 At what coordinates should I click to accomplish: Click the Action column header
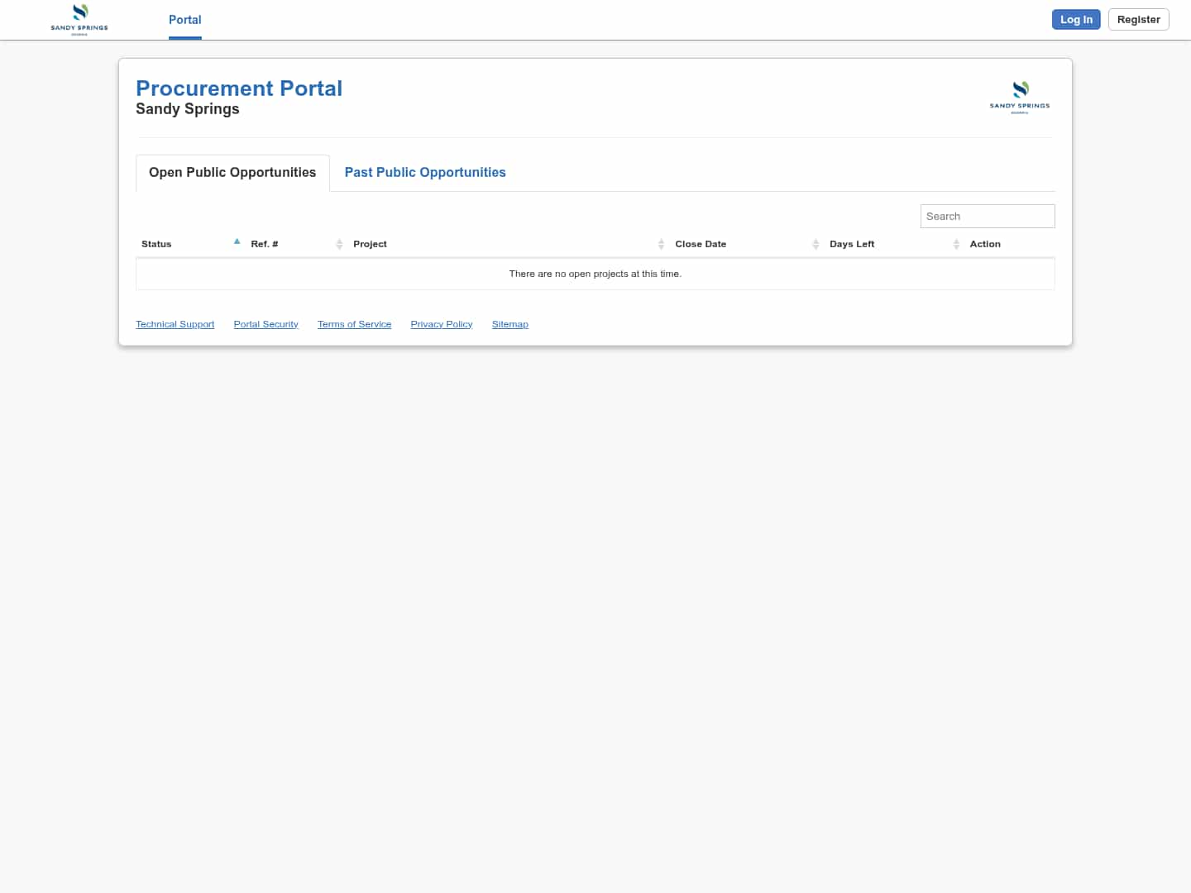(x=984, y=244)
